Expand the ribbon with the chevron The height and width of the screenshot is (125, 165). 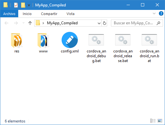pyautogui.click(x=154, y=13)
